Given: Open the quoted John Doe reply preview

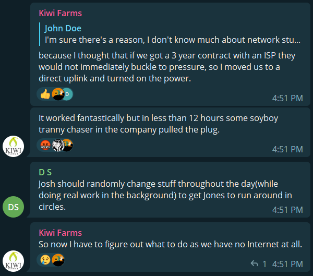Looking at the screenshot, I should [x=172, y=34].
